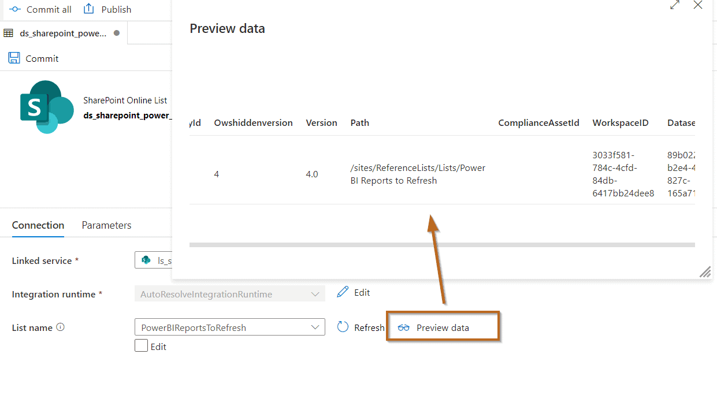717x406 pixels.
Task: Tick the Edit checkbox under List name
Action: (141, 346)
